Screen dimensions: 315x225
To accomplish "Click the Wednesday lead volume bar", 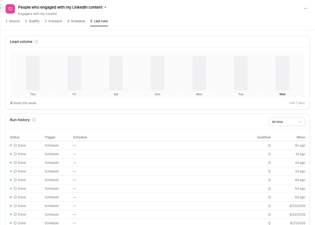I will (282, 73).
